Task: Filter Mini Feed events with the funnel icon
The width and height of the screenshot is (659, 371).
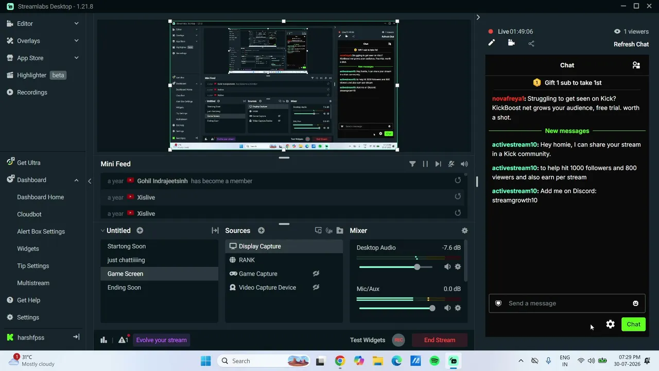Action: coord(412,164)
